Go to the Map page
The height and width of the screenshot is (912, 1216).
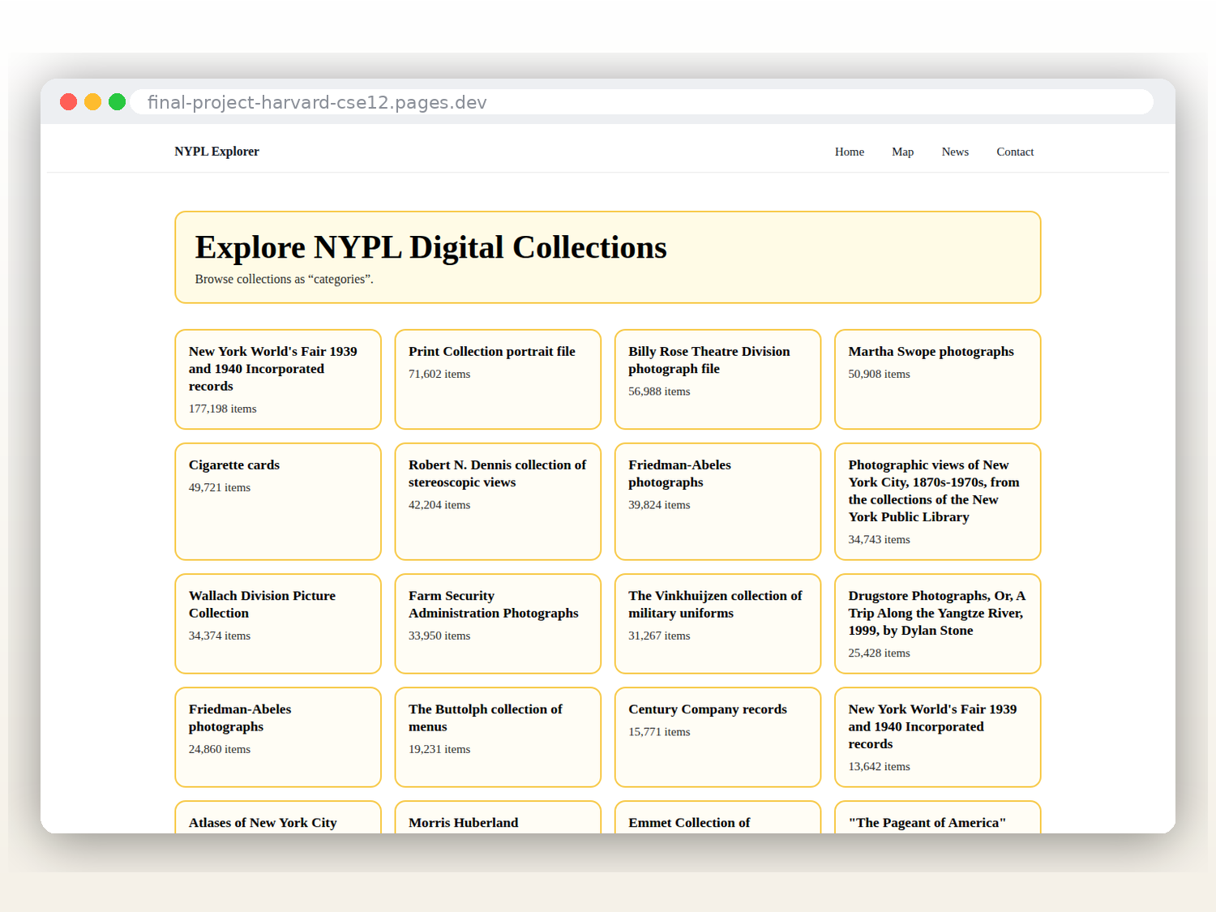pyautogui.click(x=903, y=152)
